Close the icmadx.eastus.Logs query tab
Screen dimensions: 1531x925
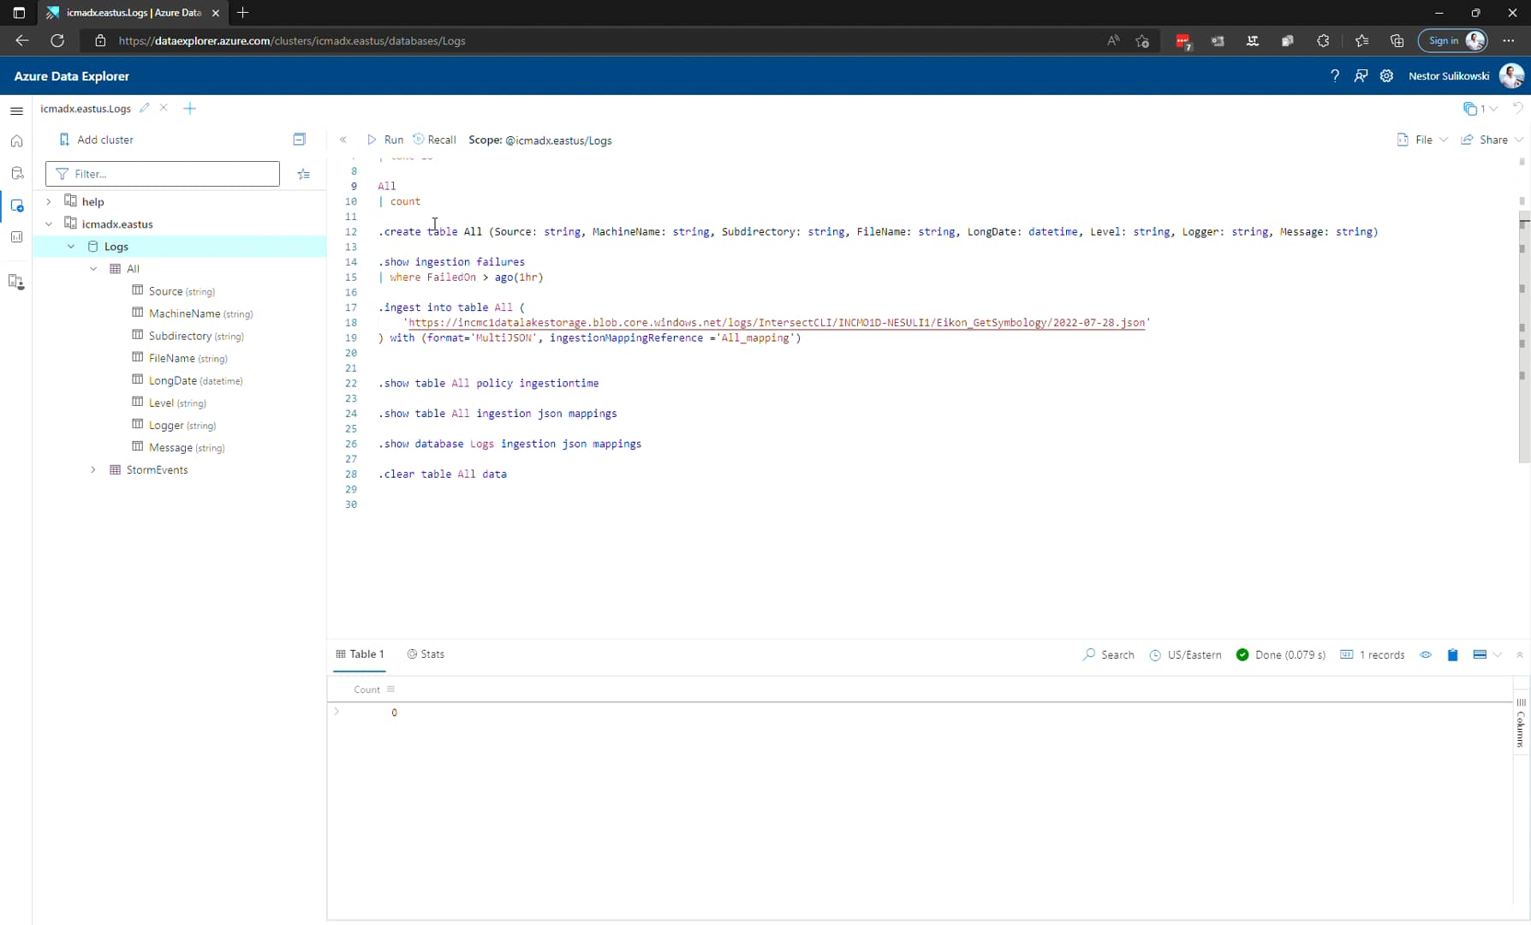(164, 108)
